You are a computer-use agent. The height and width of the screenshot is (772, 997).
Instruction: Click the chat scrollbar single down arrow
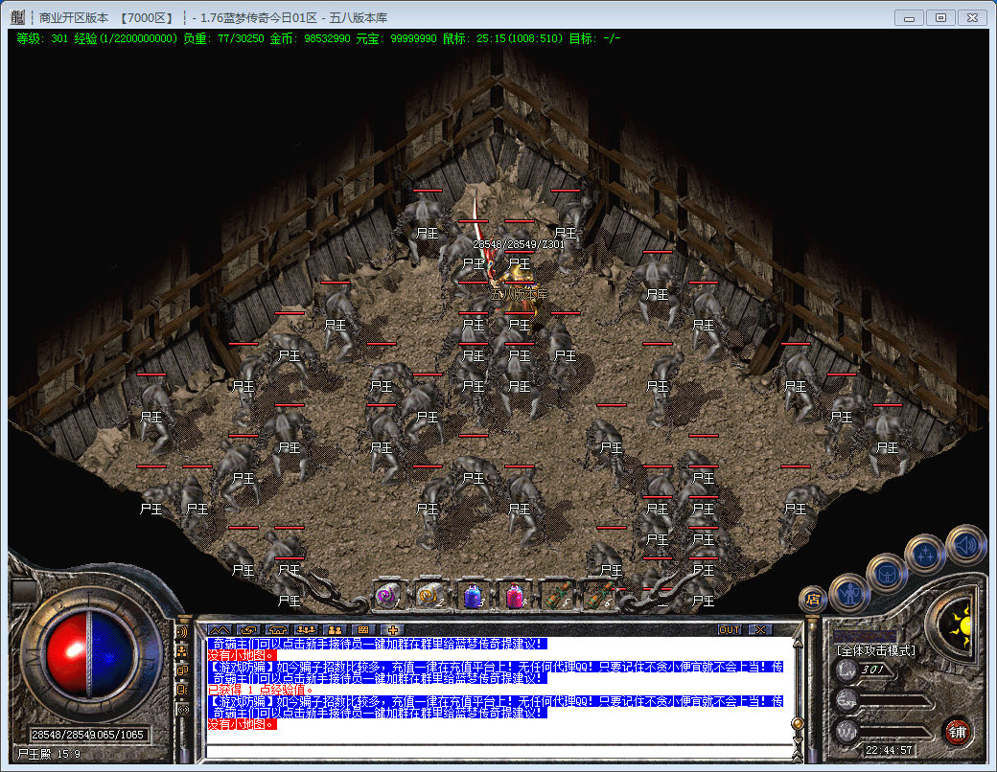[797, 741]
